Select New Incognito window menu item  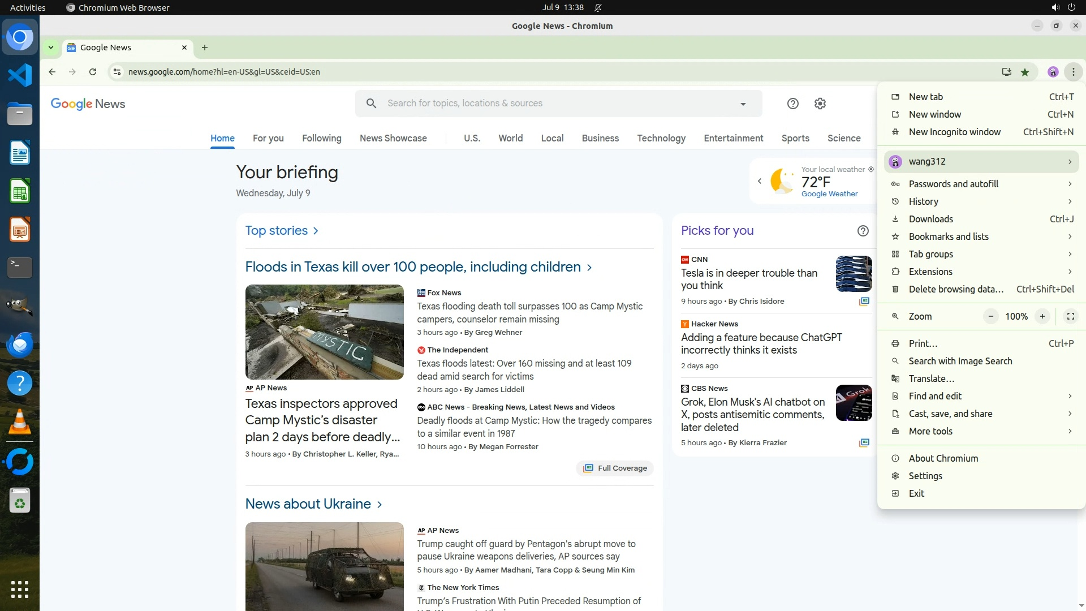click(954, 132)
